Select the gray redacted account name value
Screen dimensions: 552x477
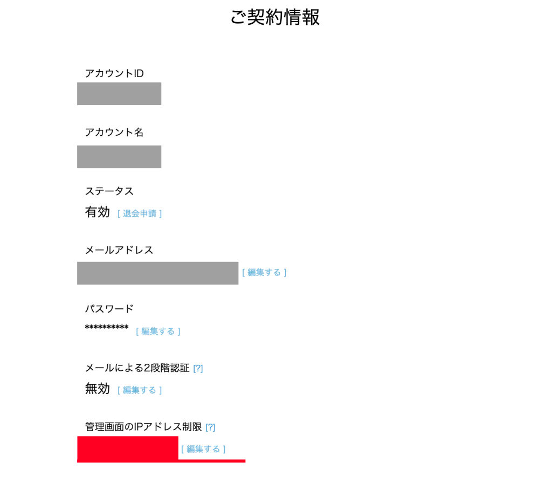click(x=119, y=157)
